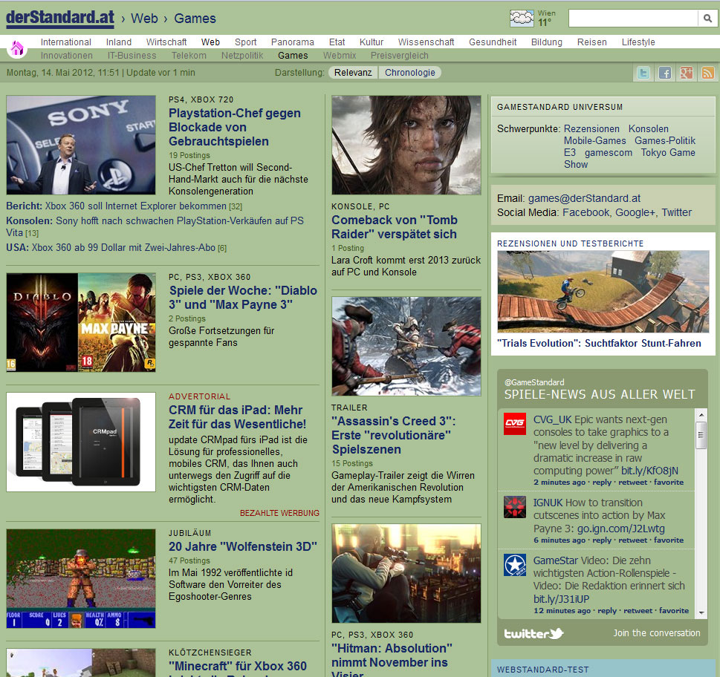Click Join the conversation in Twitter widget
This screenshot has height=677, width=720.
pos(657,633)
